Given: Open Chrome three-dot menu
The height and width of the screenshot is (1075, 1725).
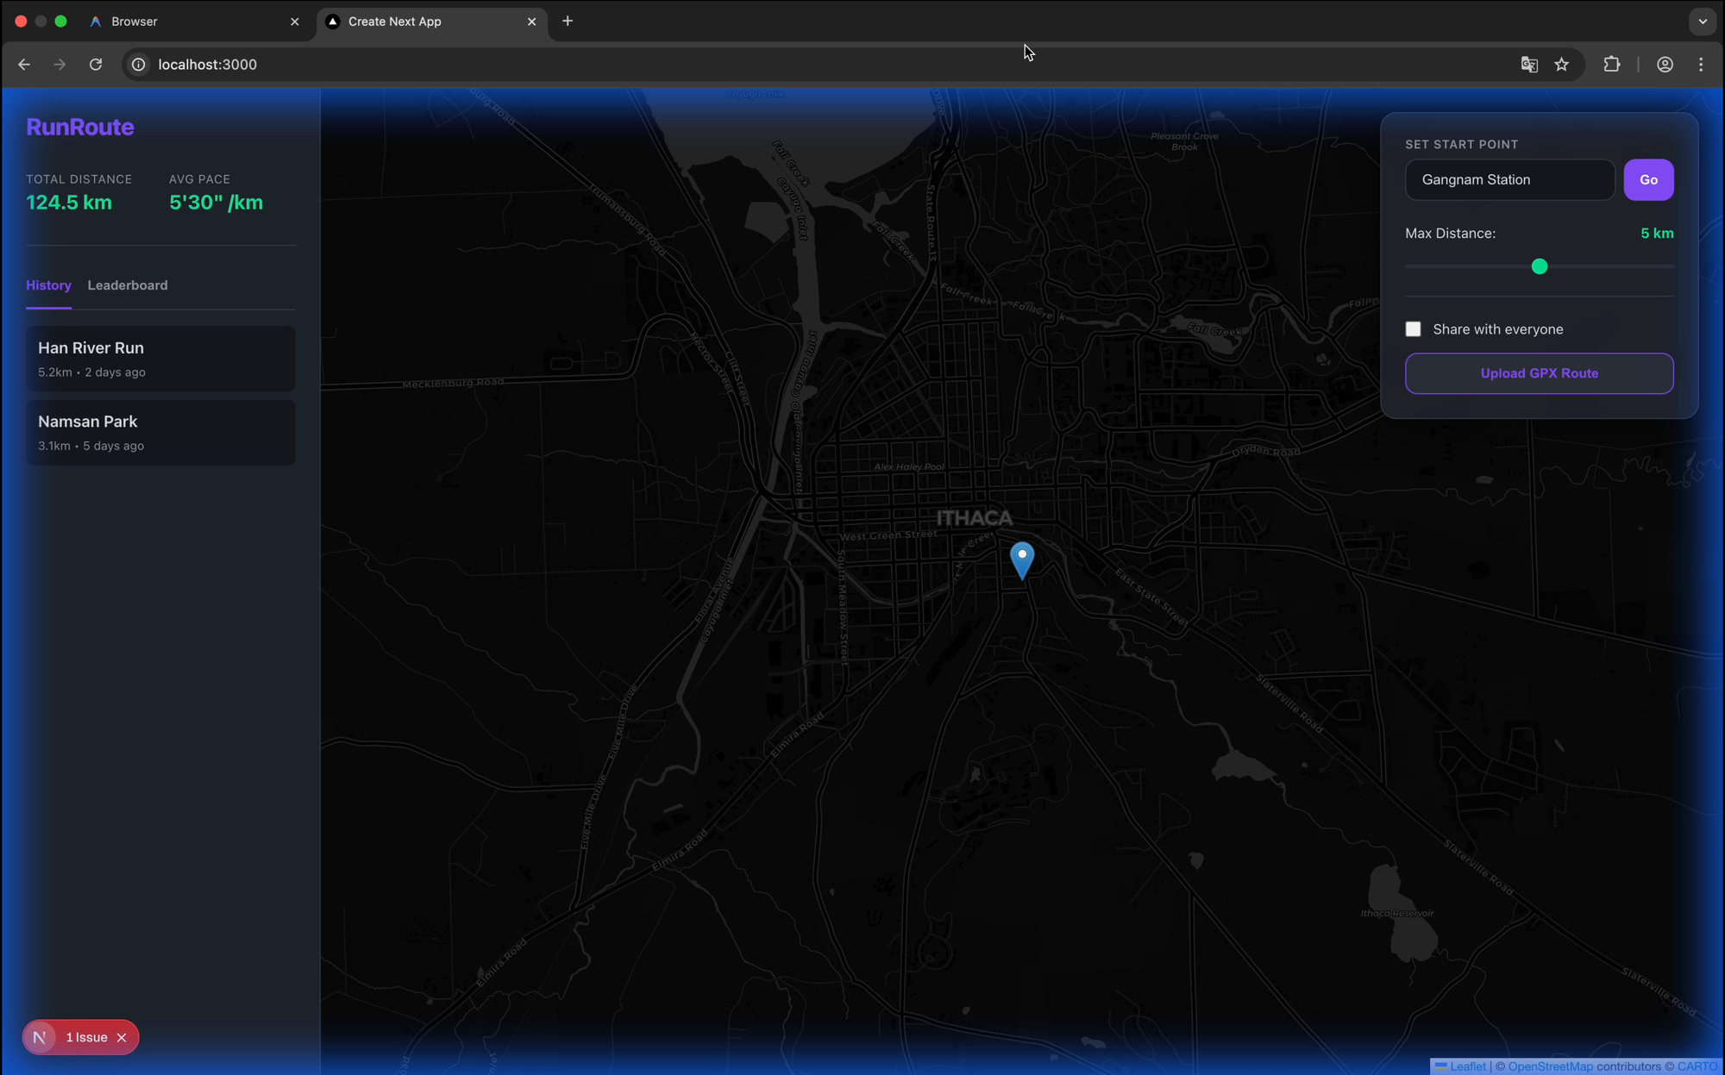Looking at the screenshot, I should click(x=1701, y=65).
